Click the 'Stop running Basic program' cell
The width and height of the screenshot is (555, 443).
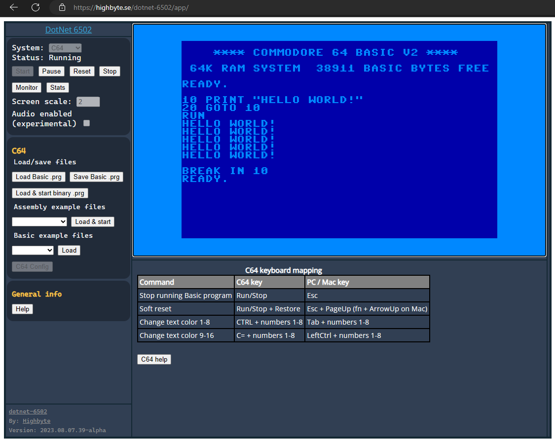coord(186,295)
